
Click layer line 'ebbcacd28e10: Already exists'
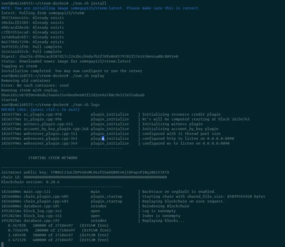(x=33, y=27)
